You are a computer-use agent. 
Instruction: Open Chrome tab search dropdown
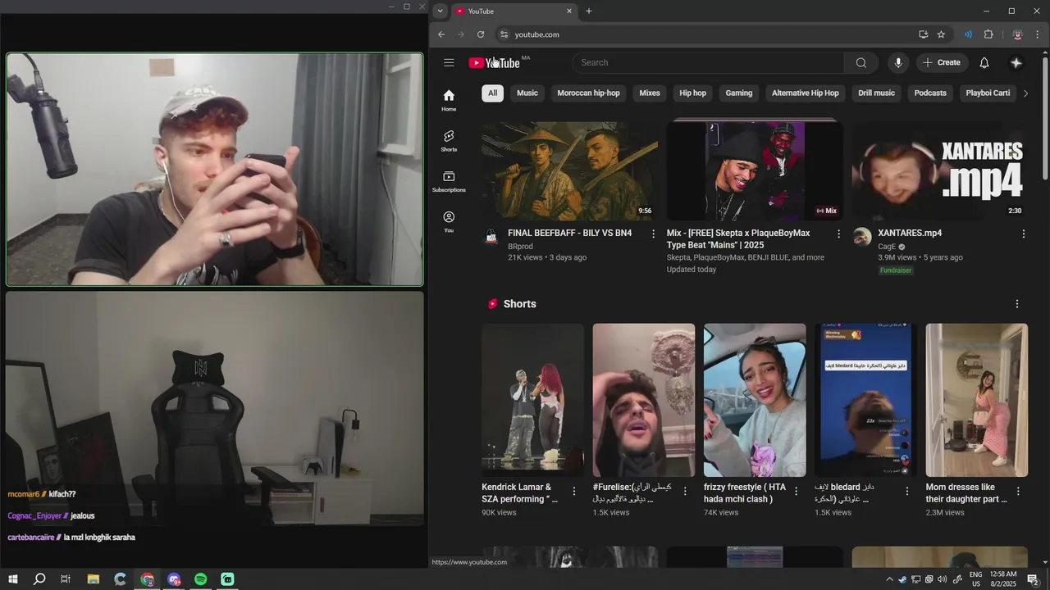pos(441,11)
